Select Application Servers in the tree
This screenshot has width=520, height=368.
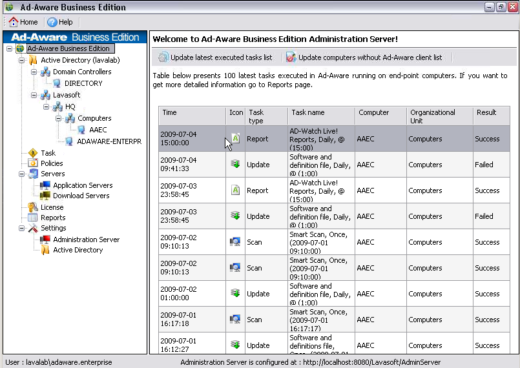[83, 185]
